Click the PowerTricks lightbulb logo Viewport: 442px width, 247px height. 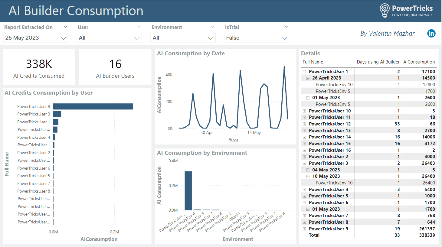point(385,11)
